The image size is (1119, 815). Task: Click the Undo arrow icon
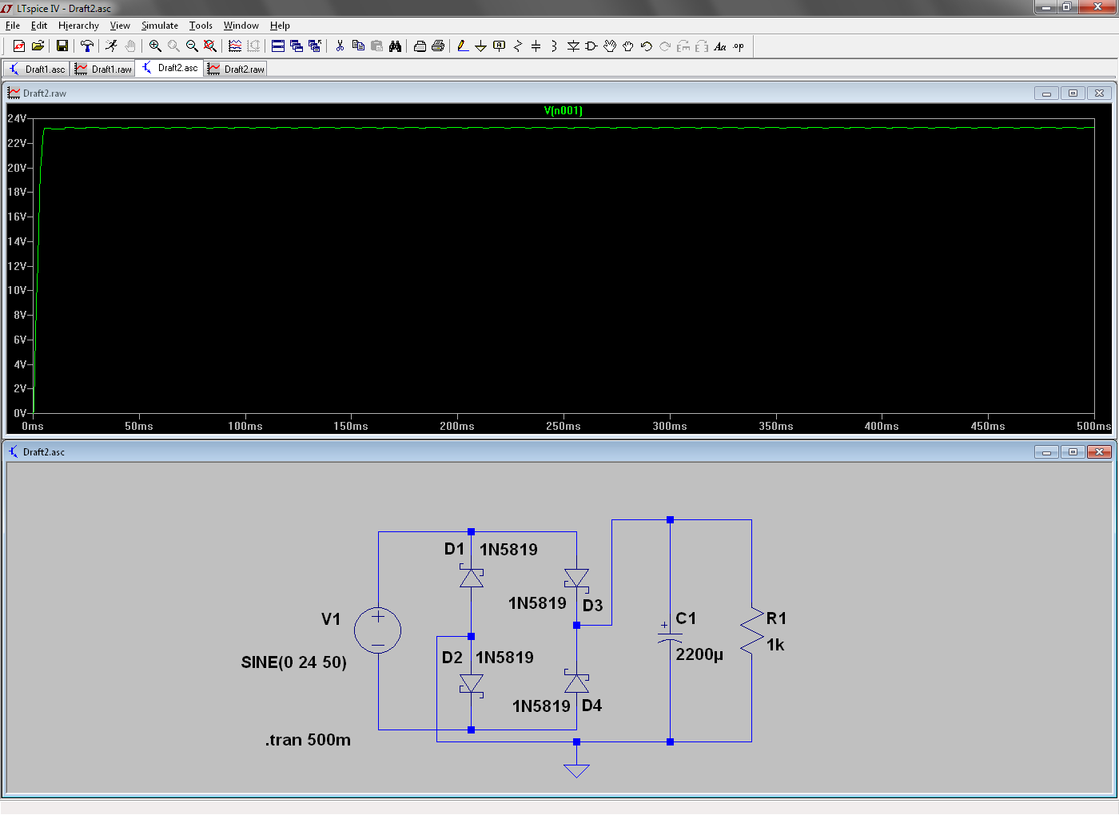(647, 46)
